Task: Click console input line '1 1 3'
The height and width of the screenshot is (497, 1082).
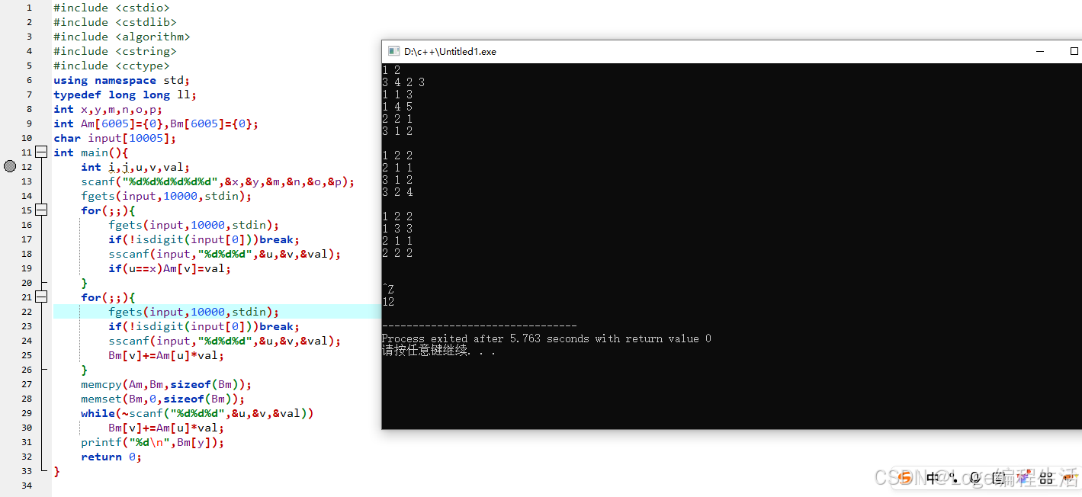Action: (397, 95)
